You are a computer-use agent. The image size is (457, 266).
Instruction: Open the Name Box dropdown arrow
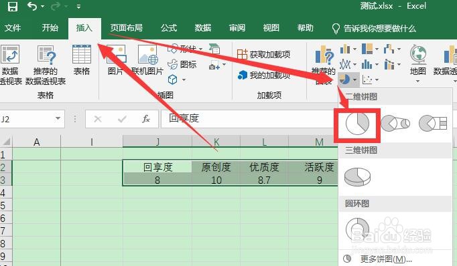pos(58,118)
